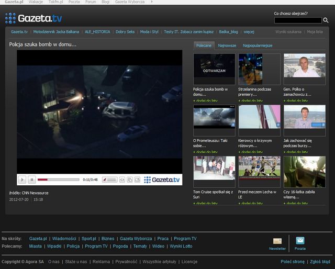Open the Newsletter envelope icon
The height and width of the screenshot is (269, 335).
point(277,241)
